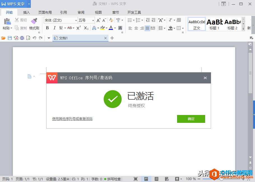The image size is (255, 182).
Task: Increase paragraph indent
Action: [154, 20]
